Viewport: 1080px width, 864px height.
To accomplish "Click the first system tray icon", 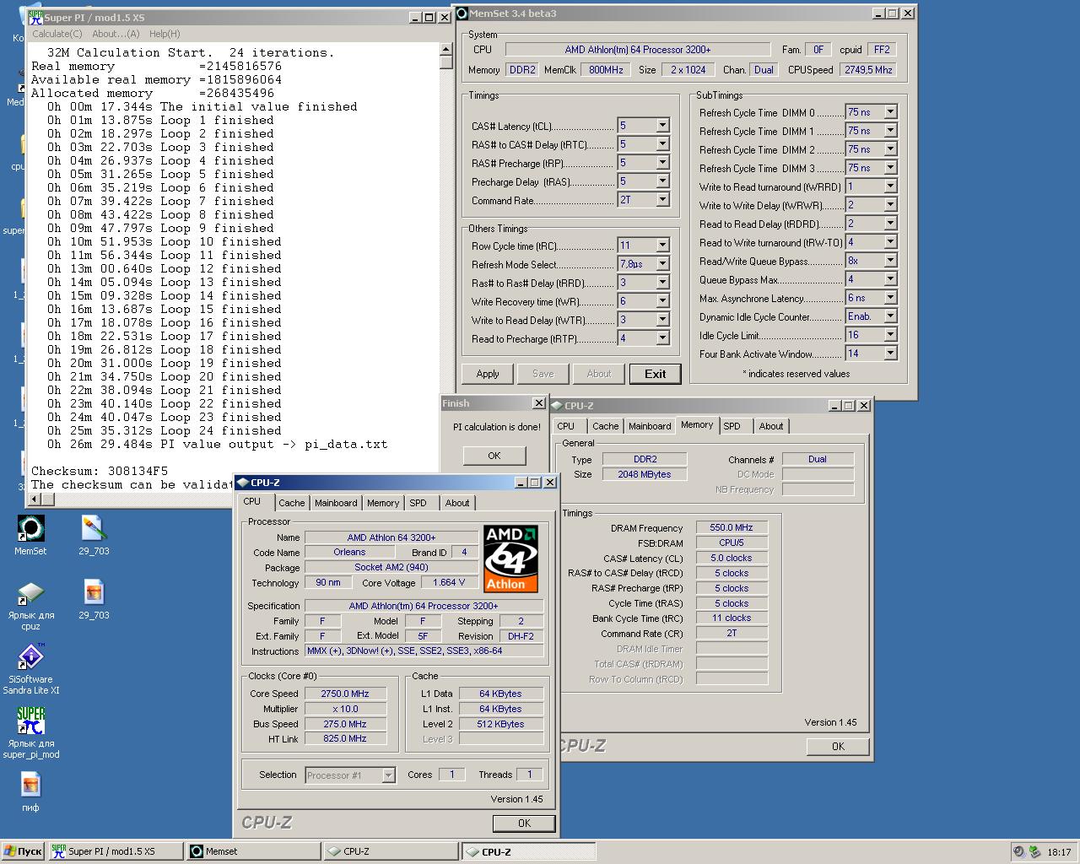I will 1019,852.
